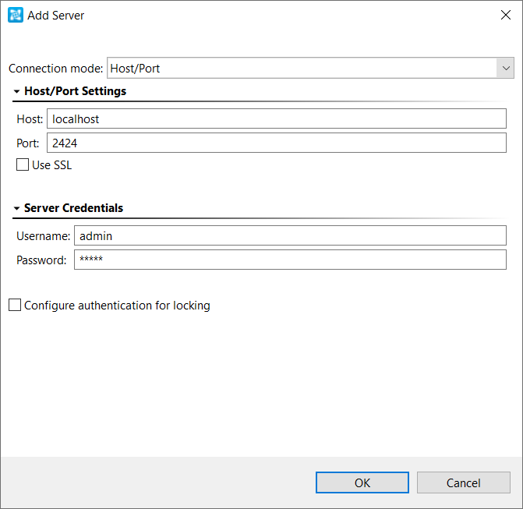523x509 pixels.
Task: Click the Add Server app icon
Action: [16, 15]
